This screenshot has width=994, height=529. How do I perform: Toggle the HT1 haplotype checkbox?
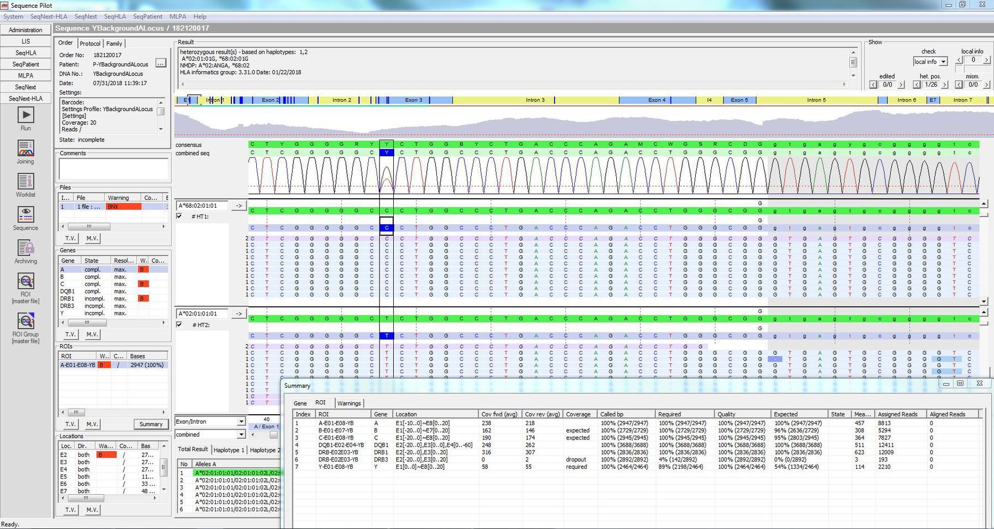pos(178,216)
